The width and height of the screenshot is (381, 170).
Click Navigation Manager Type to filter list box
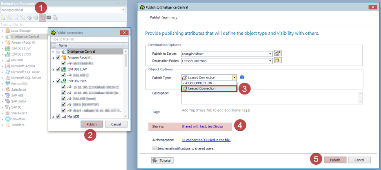click(x=63, y=25)
